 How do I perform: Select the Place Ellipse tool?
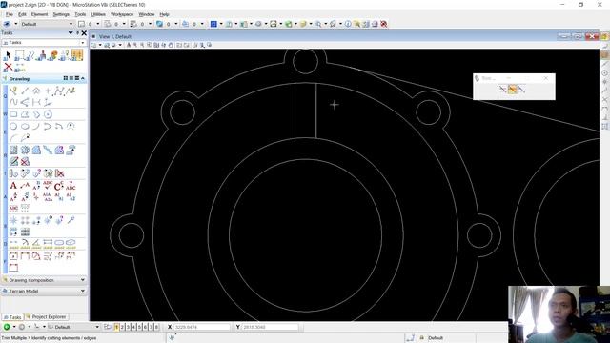(x=25, y=127)
